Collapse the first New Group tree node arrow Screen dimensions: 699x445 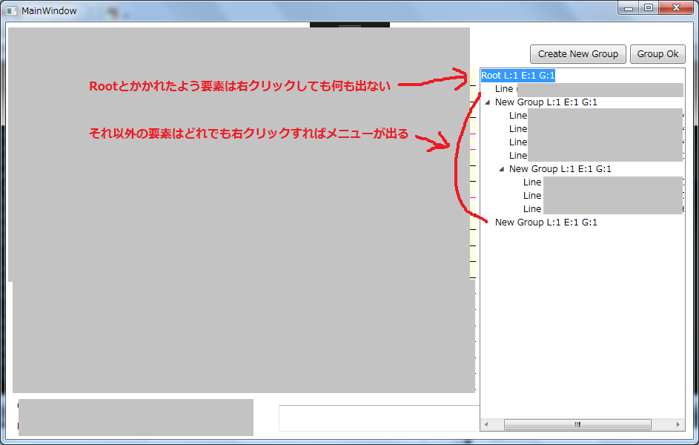488,103
